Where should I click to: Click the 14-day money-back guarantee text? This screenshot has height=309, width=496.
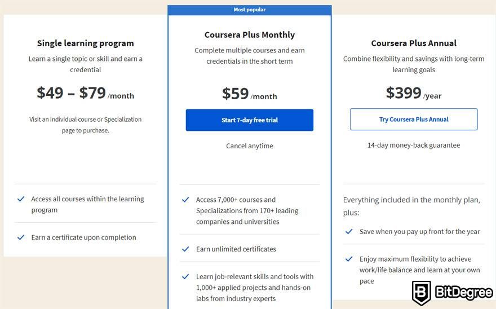point(414,145)
